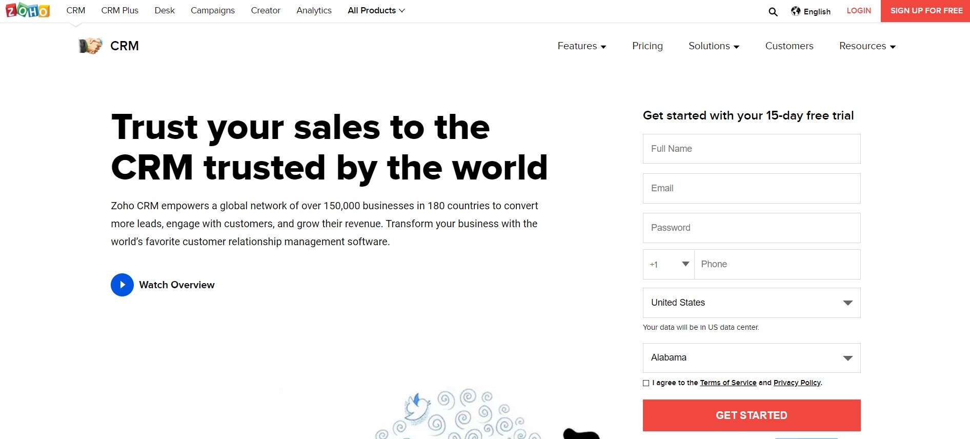This screenshot has height=439, width=970.
Task: Open the Features dropdown
Action: pyautogui.click(x=581, y=46)
